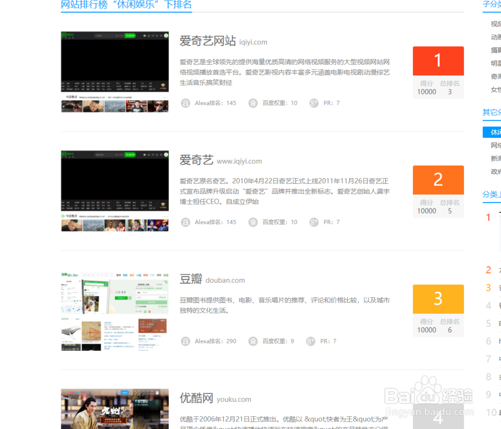Click the Google PR icon for www.iqiyi.com
This screenshot has width=501, height=429.
(314, 222)
